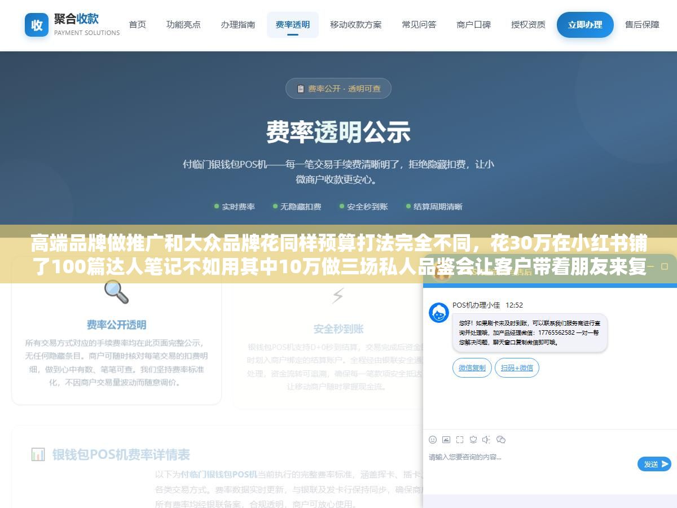Click the 实时费率 feature label

(238, 207)
